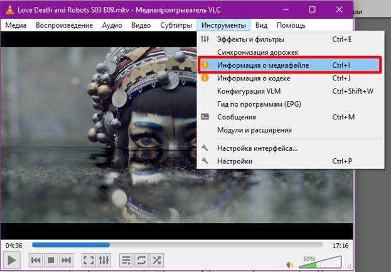Select Информация о кодеке
The width and height of the screenshot is (391, 272).
(x=291, y=79)
